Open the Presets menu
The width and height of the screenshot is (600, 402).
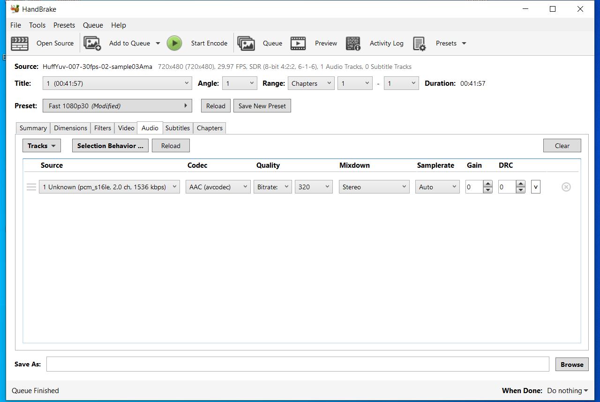(64, 25)
